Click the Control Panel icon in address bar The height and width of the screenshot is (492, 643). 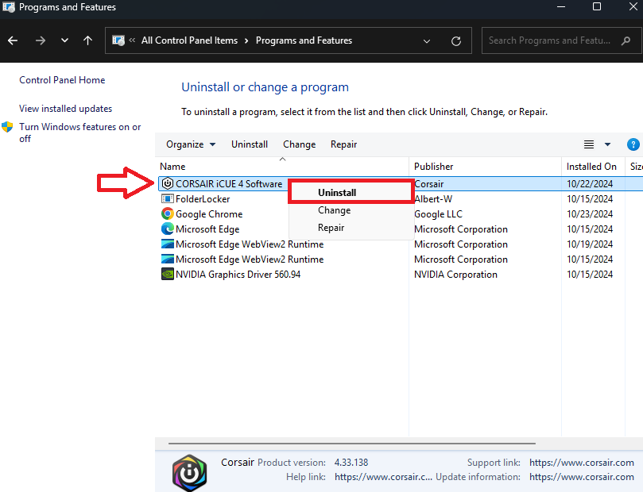pyautogui.click(x=118, y=40)
